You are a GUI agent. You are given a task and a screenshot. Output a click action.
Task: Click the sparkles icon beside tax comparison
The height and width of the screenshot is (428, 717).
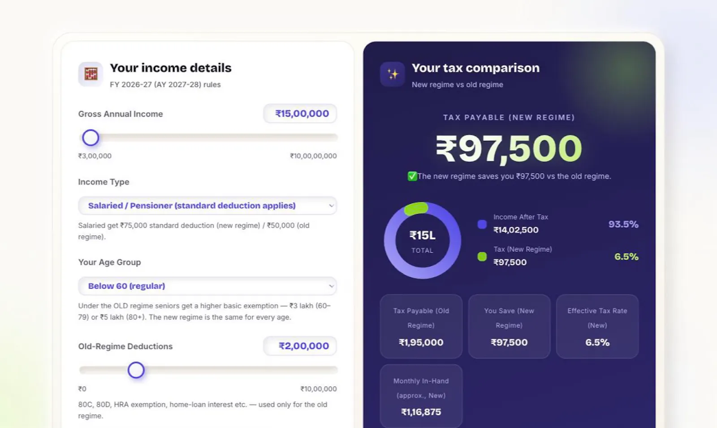pyautogui.click(x=393, y=74)
